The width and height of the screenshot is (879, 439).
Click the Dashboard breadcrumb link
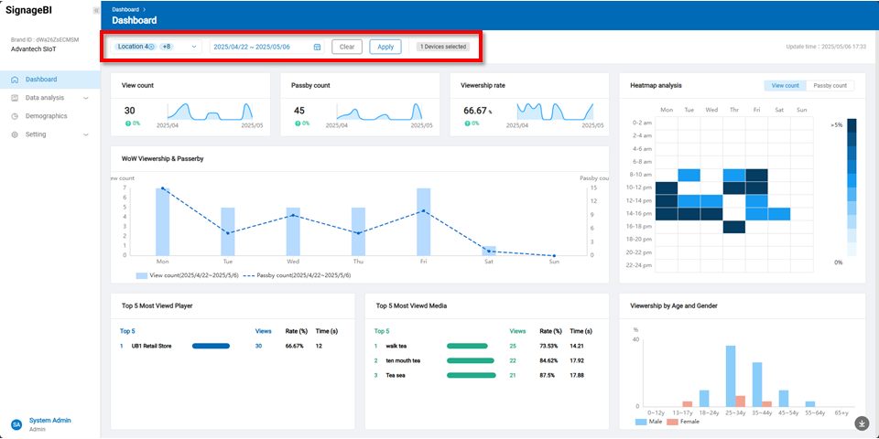point(125,9)
